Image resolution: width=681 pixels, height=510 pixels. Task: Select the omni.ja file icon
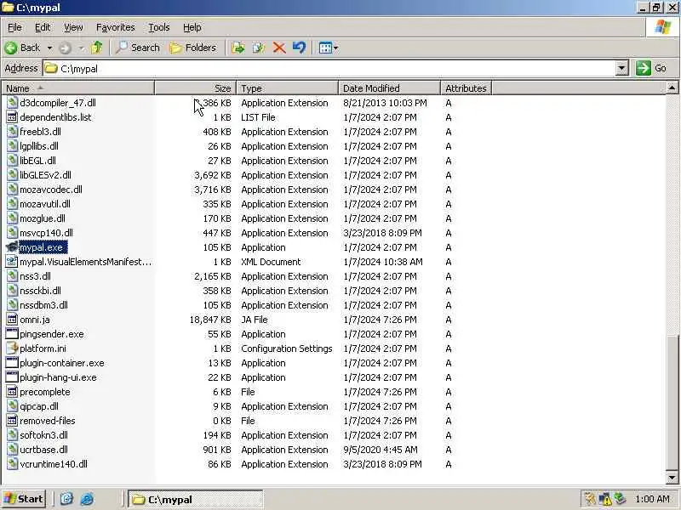click(x=12, y=320)
